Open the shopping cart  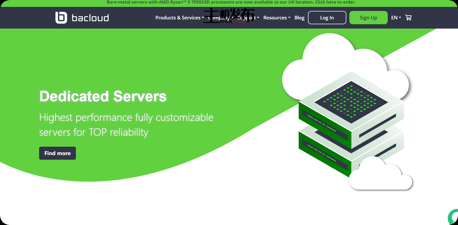408,18
